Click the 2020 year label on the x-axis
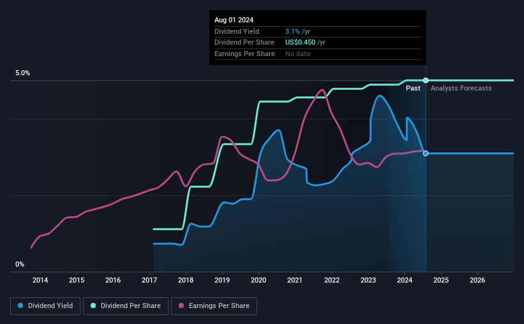524x324 pixels. click(258, 280)
